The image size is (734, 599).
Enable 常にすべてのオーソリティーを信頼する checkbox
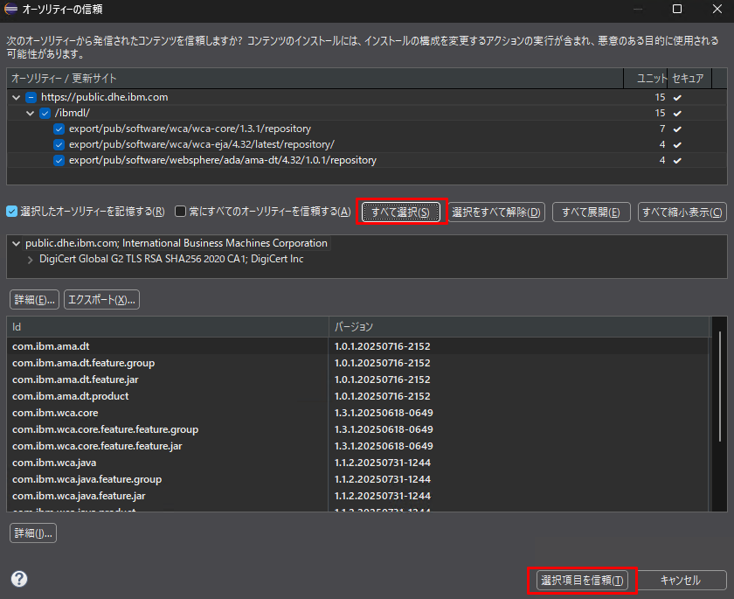[x=180, y=212]
